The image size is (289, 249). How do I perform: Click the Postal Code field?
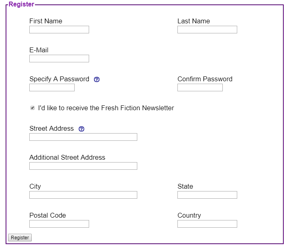pyautogui.click(x=59, y=224)
